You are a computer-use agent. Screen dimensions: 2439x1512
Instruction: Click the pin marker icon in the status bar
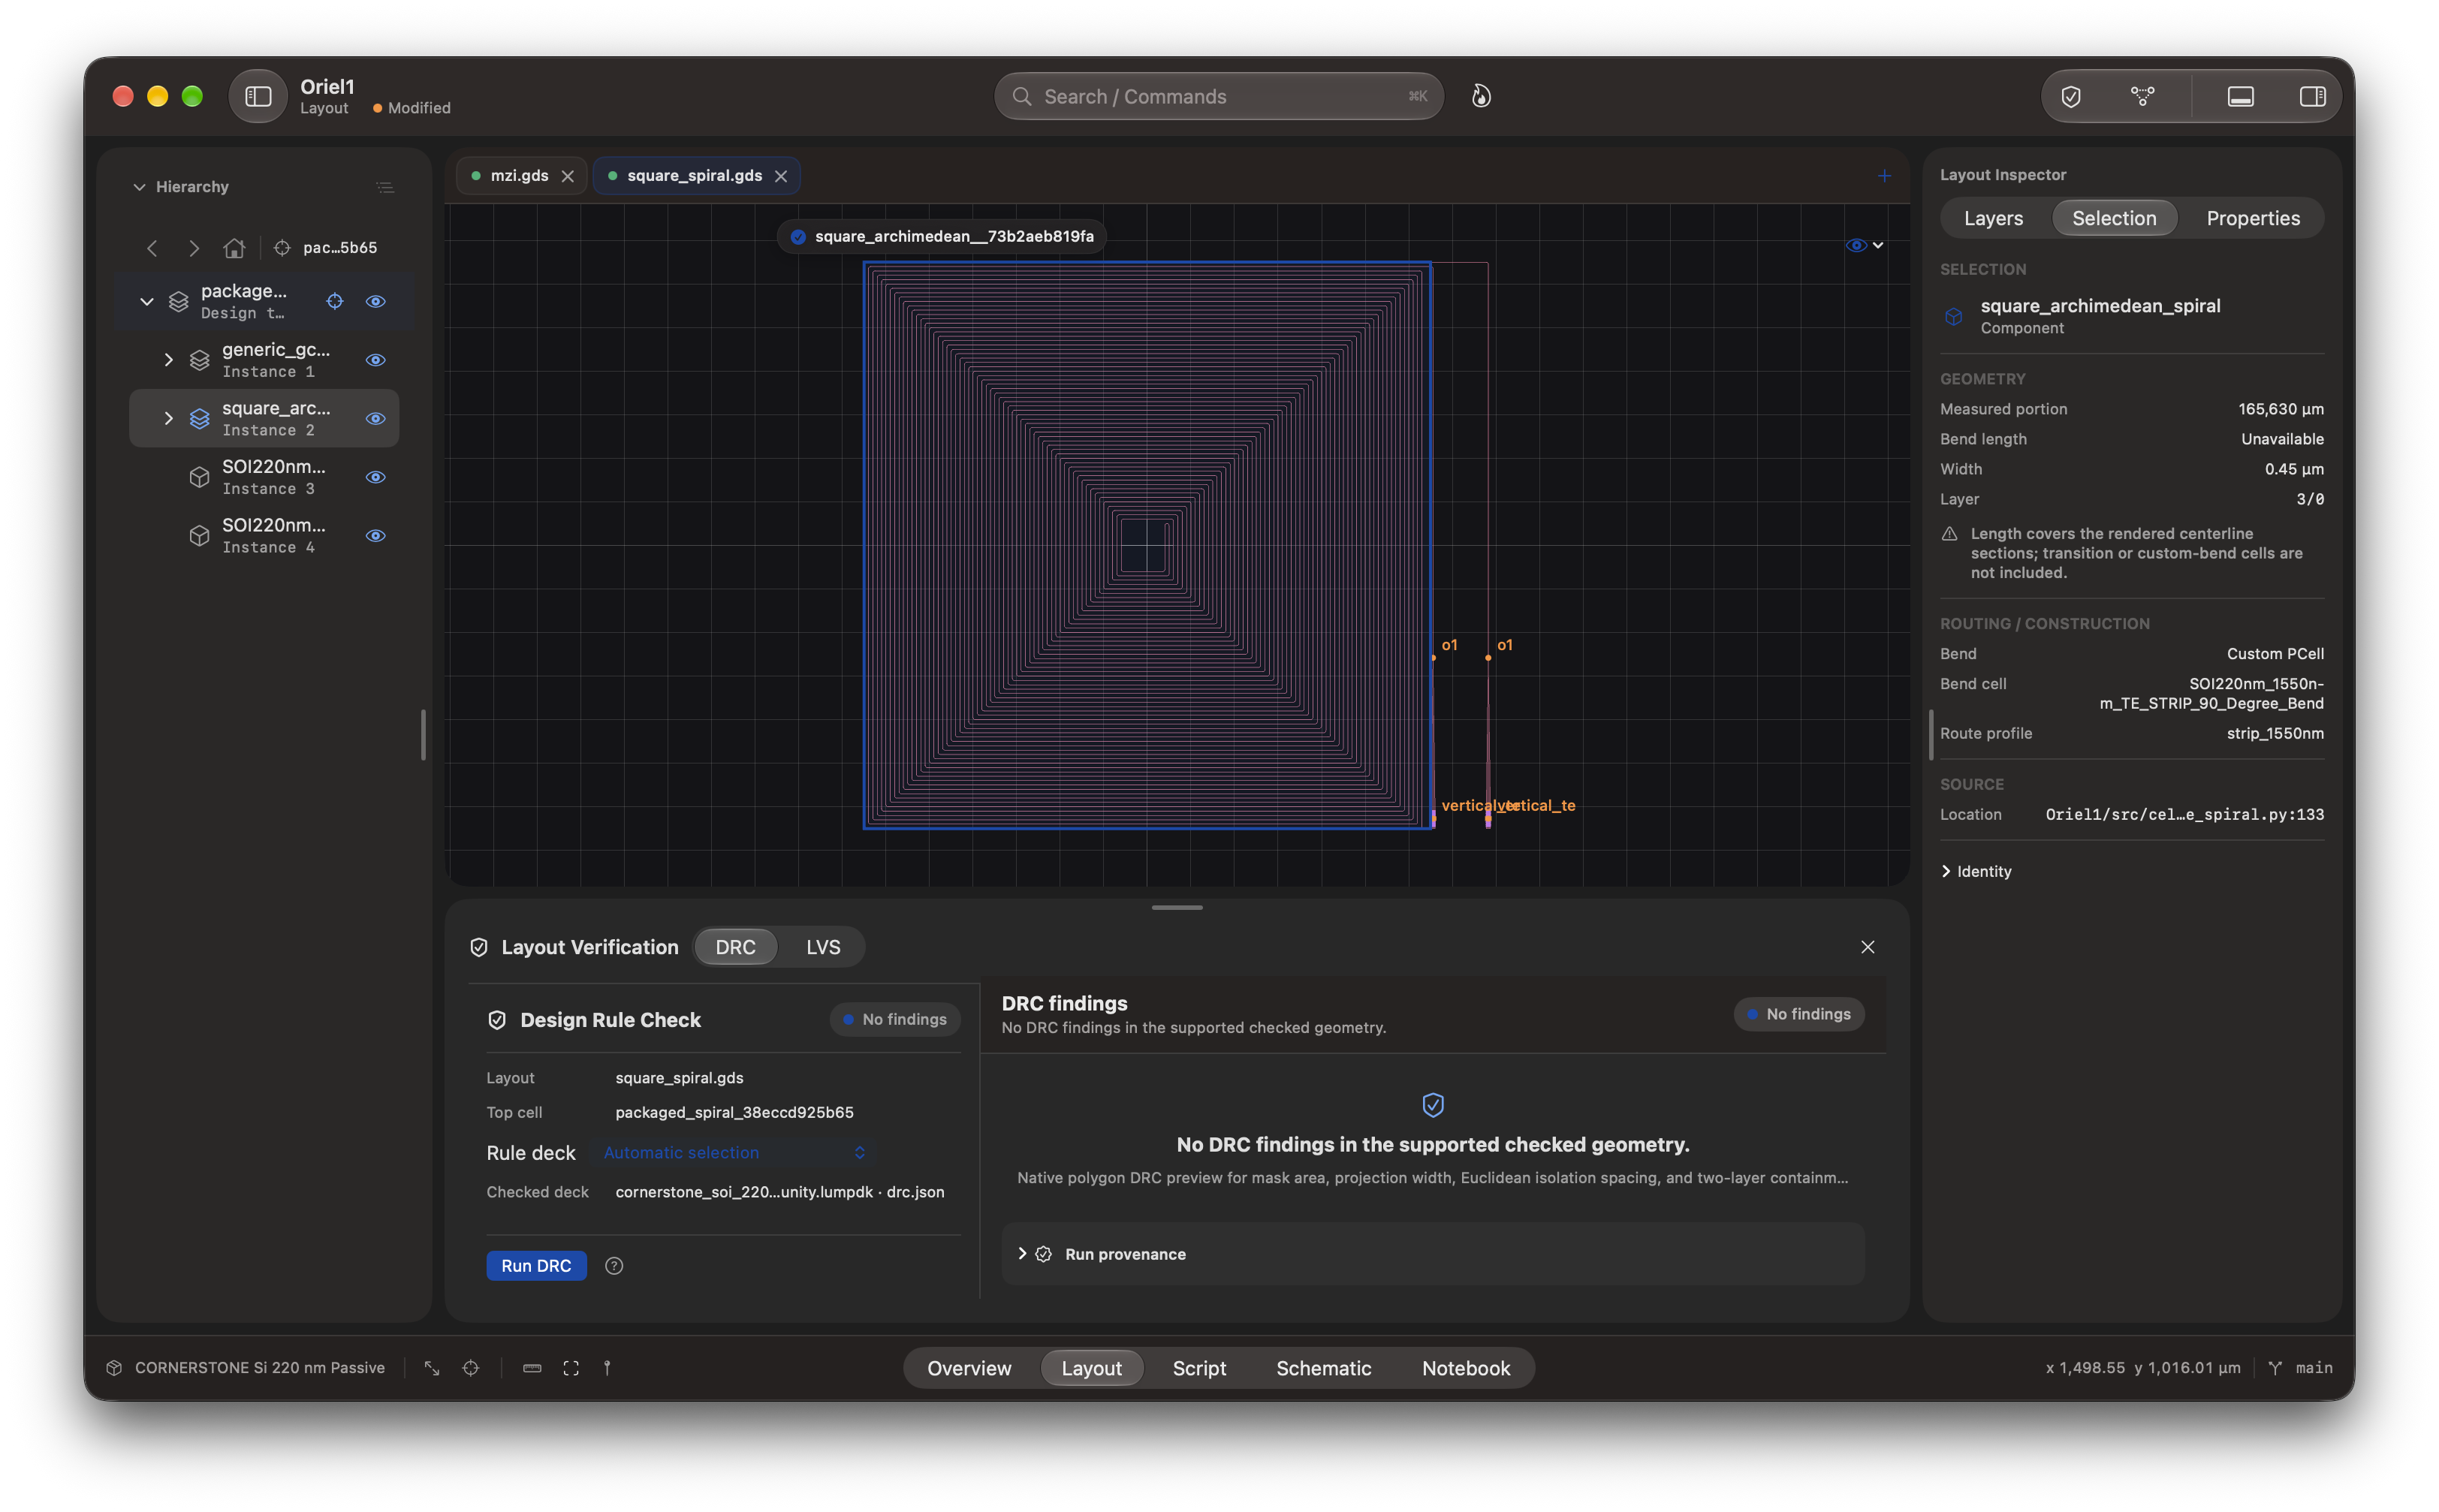point(607,1368)
